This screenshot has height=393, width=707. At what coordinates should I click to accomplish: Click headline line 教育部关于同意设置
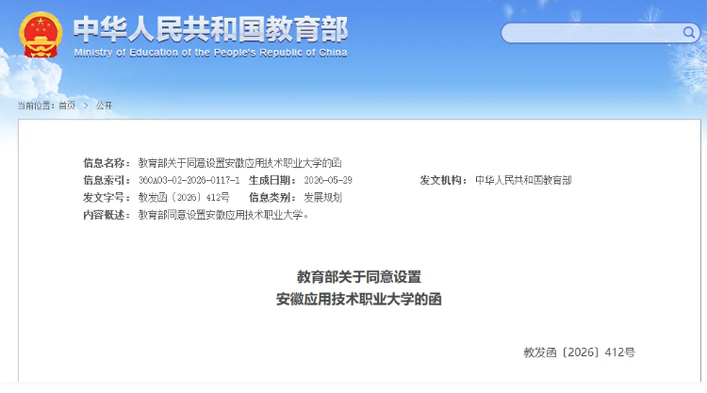point(359,277)
